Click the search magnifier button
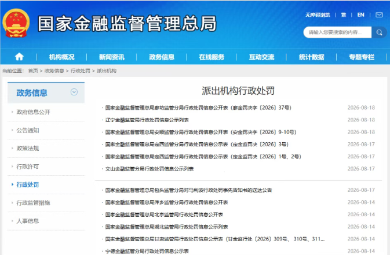This screenshot has height=255, width=390. coord(379,32)
